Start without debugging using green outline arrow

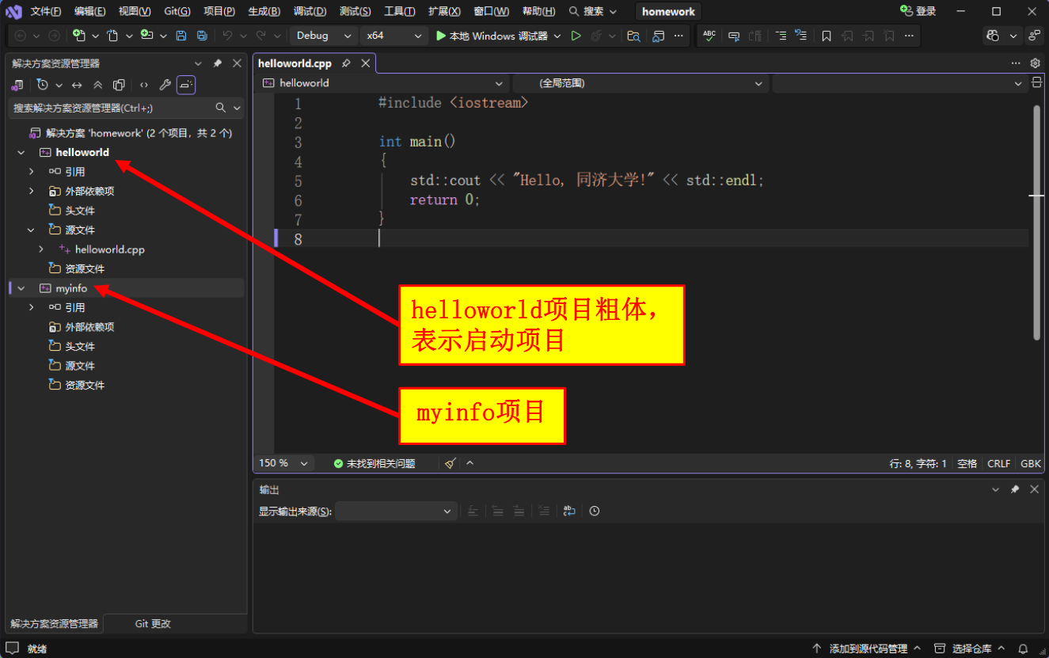click(x=576, y=36)
